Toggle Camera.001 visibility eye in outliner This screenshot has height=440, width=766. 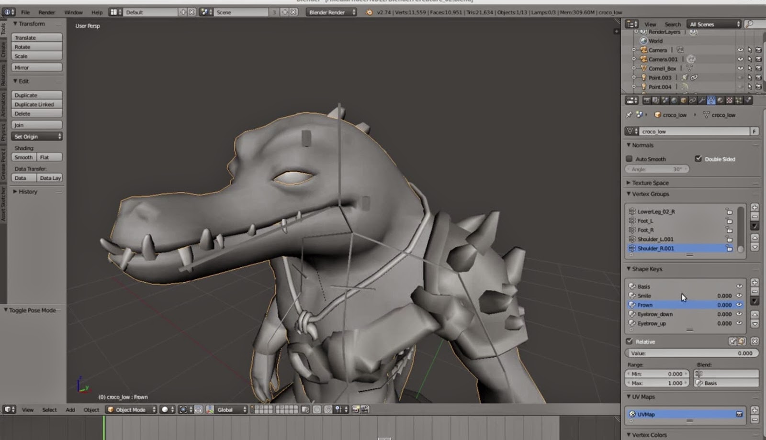click(x=740, y=59)
